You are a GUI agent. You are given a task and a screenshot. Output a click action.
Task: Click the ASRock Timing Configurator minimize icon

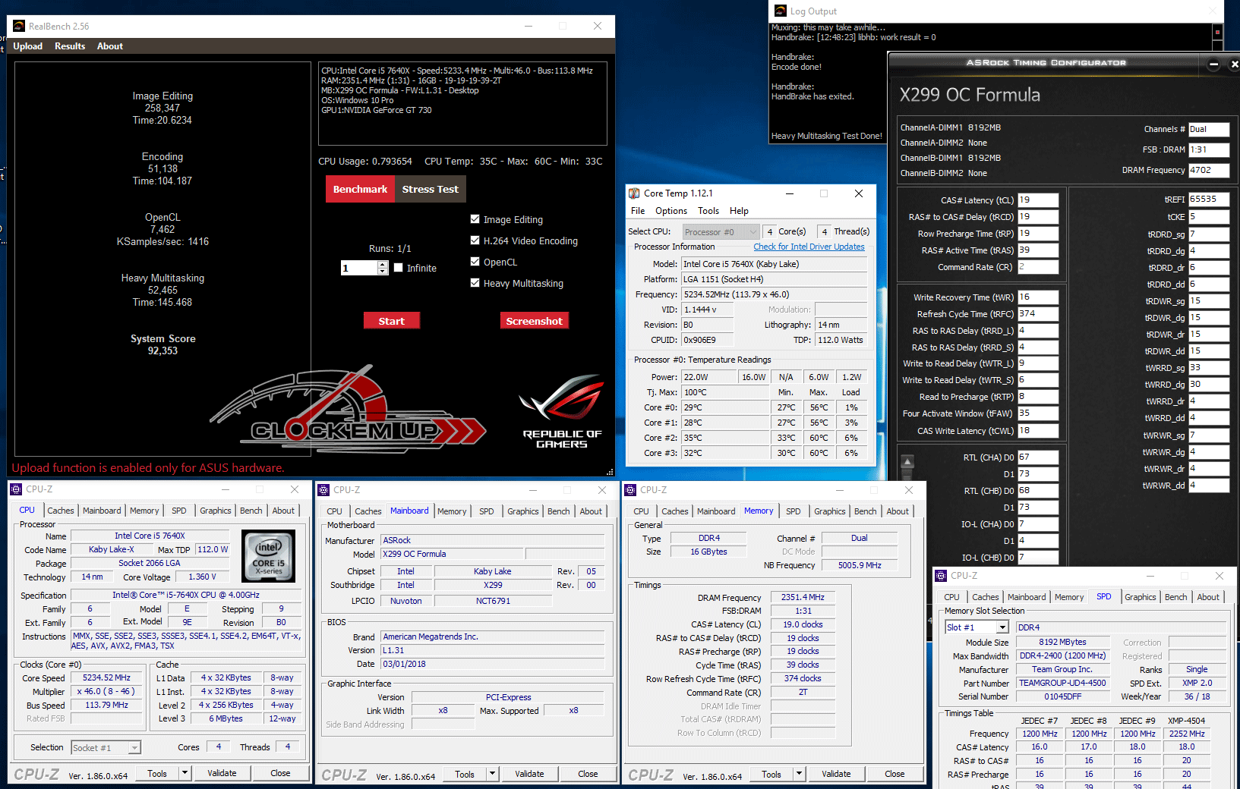[1213, 64]
